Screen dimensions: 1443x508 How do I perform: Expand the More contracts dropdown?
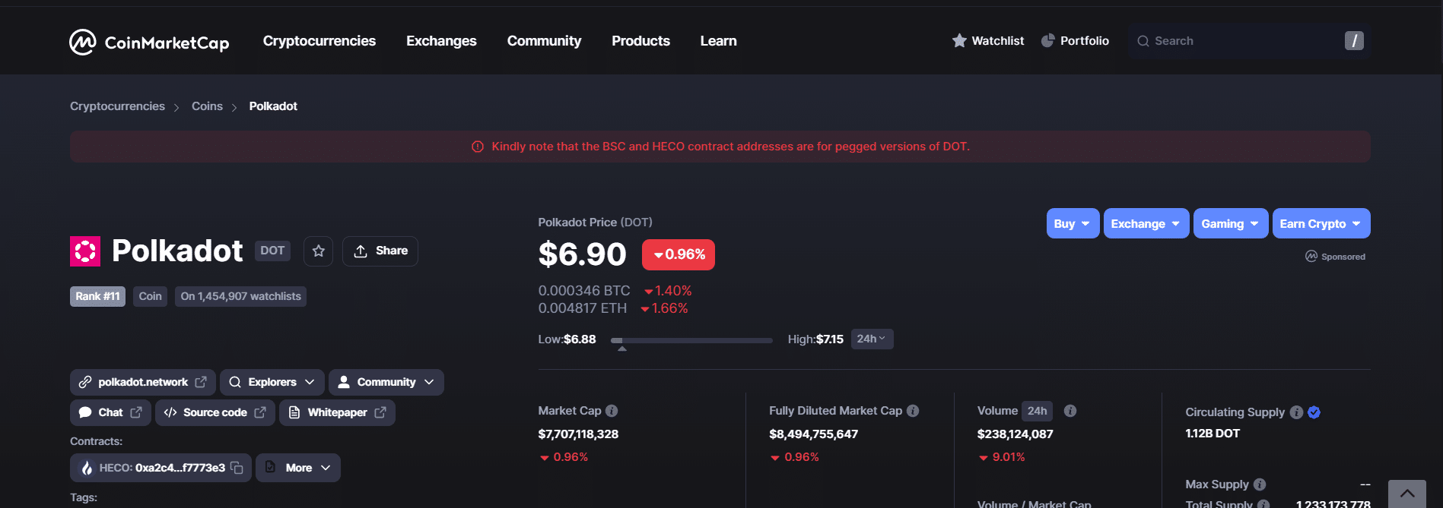pyautogui.click(x=298, y=468)
